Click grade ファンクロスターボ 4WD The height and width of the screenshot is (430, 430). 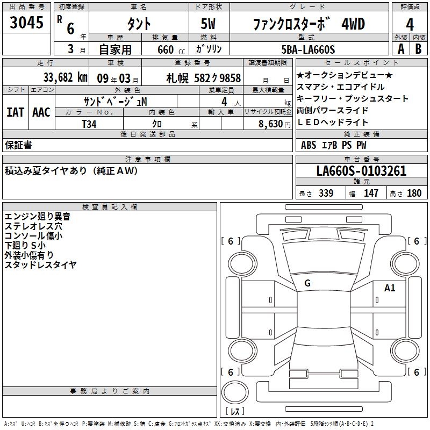(309, 24)
